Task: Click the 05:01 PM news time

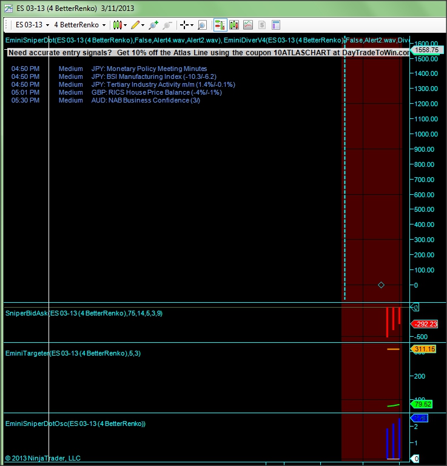Action: [25, 92]
